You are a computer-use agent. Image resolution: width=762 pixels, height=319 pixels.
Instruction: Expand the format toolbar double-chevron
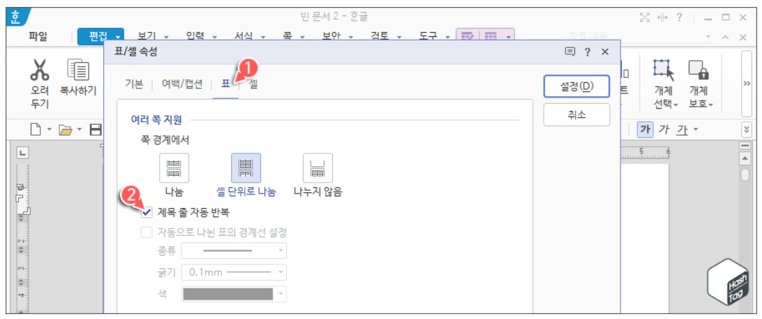click(x=747, y=130)
